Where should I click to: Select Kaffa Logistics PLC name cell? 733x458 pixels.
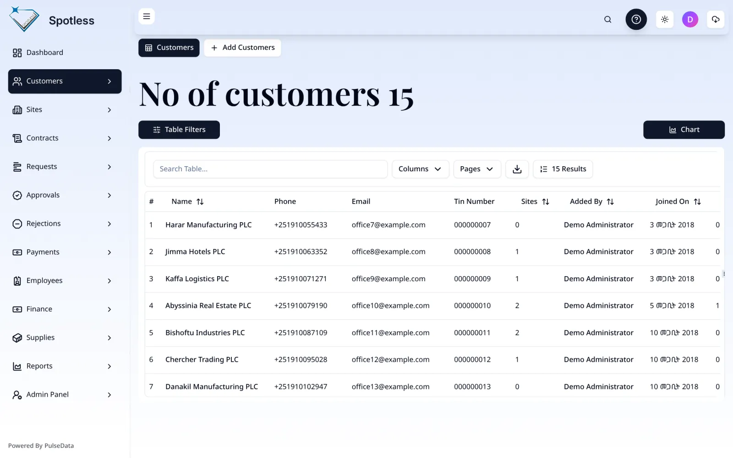tap(197, 279)
